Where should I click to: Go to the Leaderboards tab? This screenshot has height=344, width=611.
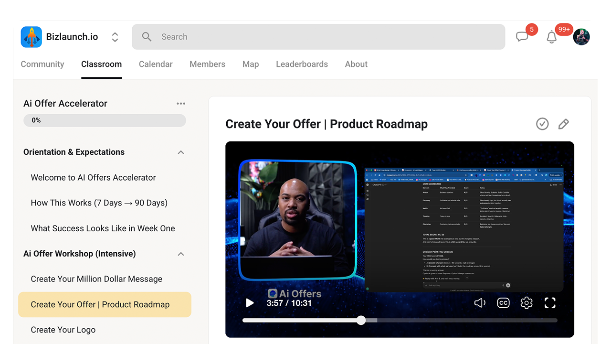tap(302, 64)
